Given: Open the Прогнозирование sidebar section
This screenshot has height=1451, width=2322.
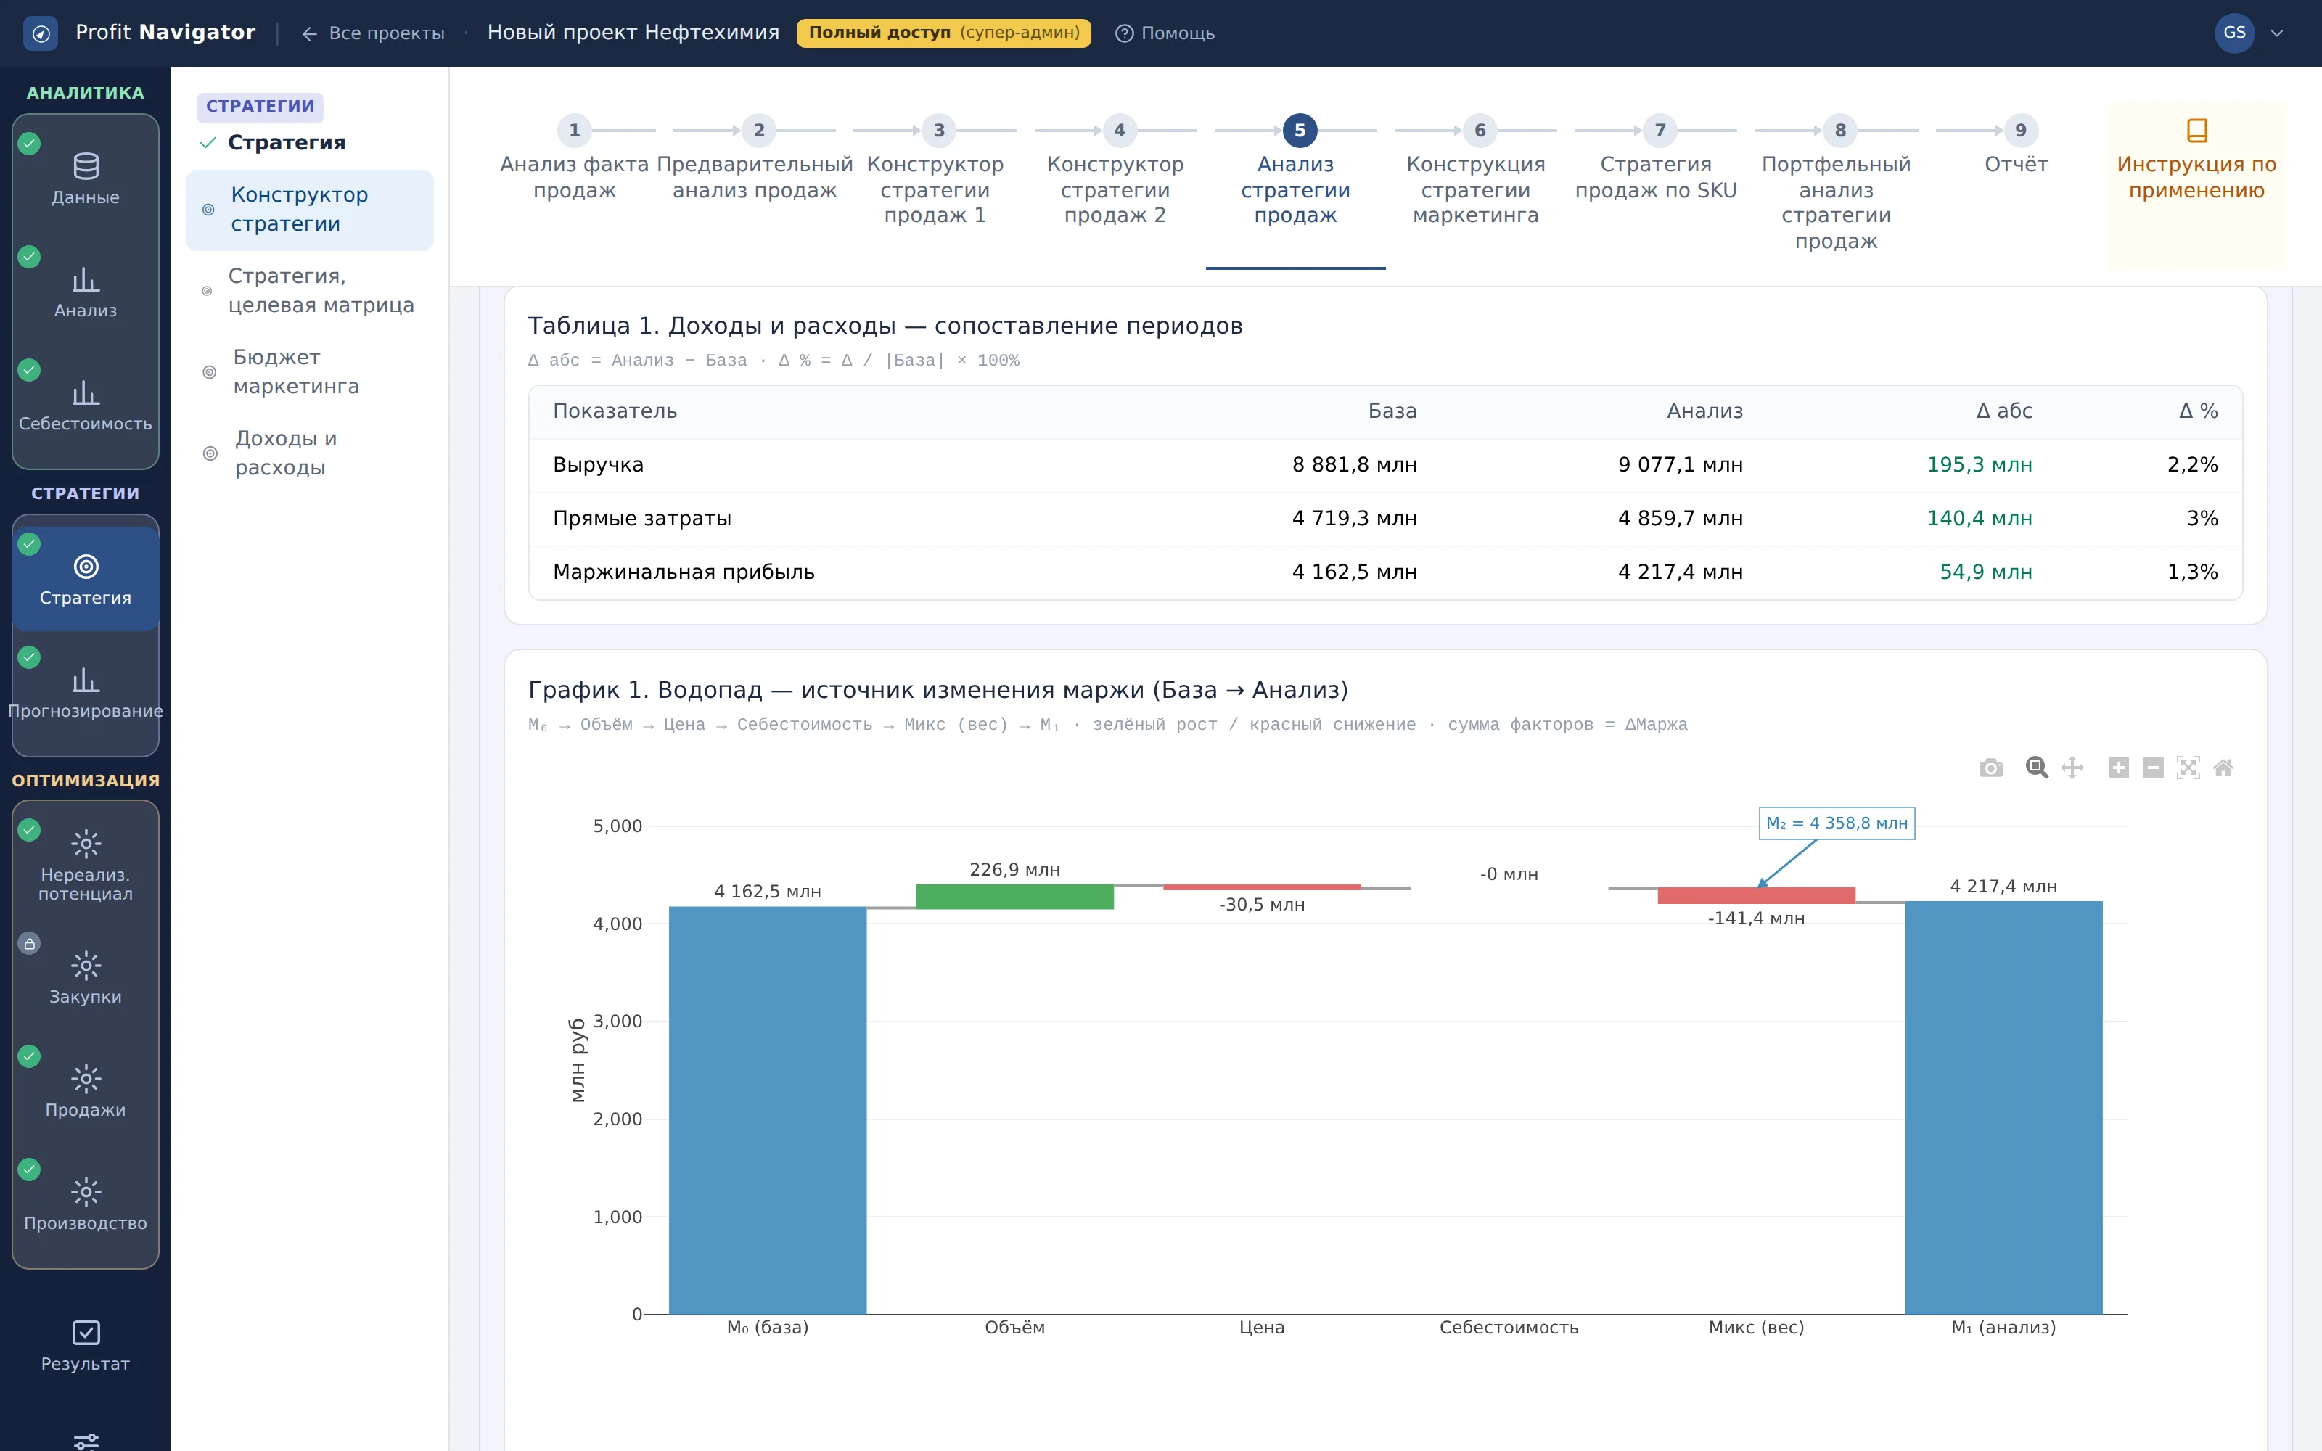Looking at the screenshot, I should 86,693.
